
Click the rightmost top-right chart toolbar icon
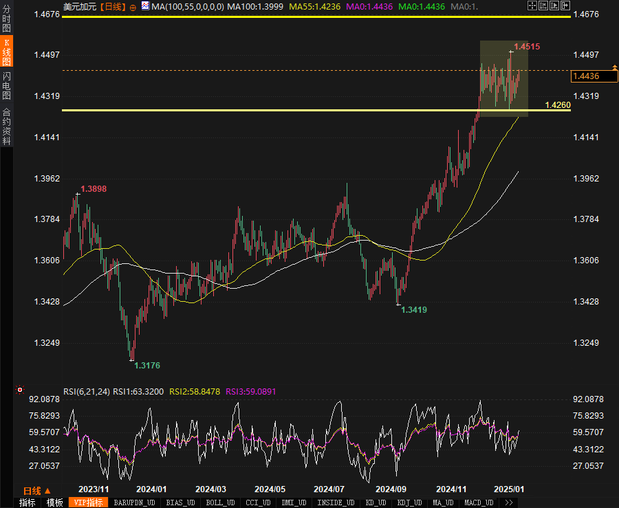pyautogui.click(x=565, y=6)
